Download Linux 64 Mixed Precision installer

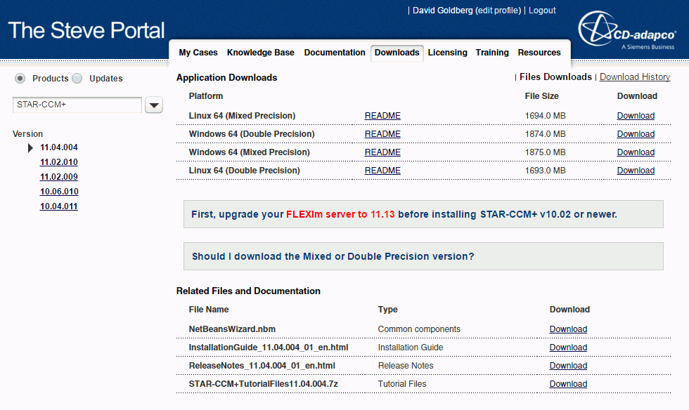636,116
